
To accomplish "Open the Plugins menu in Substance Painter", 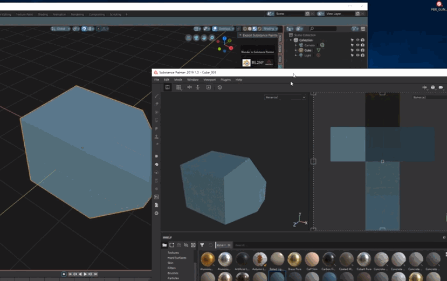I will [x=225, y=80].
